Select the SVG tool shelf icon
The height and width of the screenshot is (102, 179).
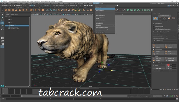43,10
